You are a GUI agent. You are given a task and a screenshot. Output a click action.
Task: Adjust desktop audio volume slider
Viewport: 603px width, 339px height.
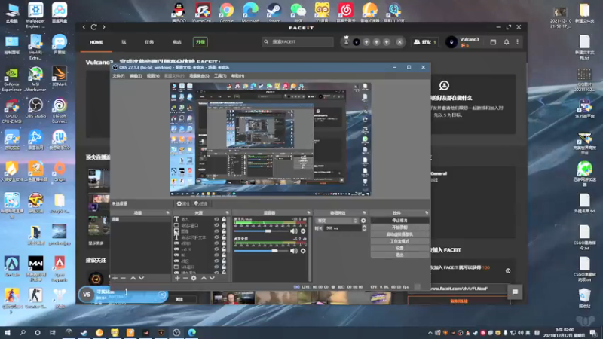pyautogui.click(x=274, y=251)
